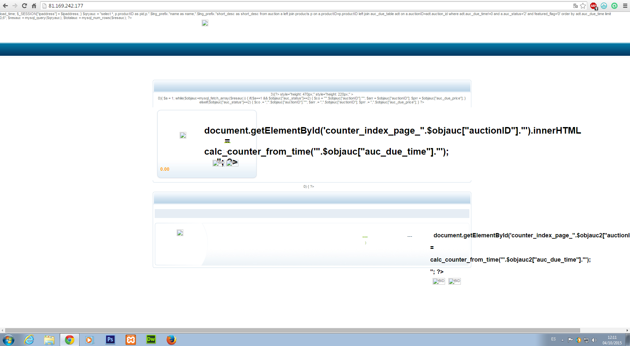Open the Chrome hamburger menu

[x=625, y=6]
